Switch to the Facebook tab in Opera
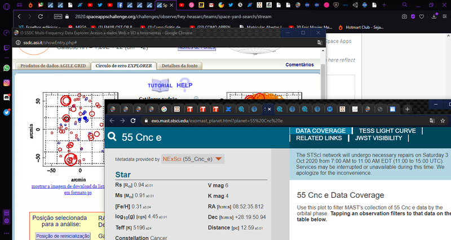Viewport: 451px width, 240px height. 120,5
